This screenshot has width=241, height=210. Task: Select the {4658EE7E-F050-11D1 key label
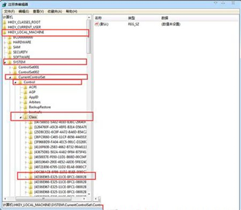click(60, 157)
